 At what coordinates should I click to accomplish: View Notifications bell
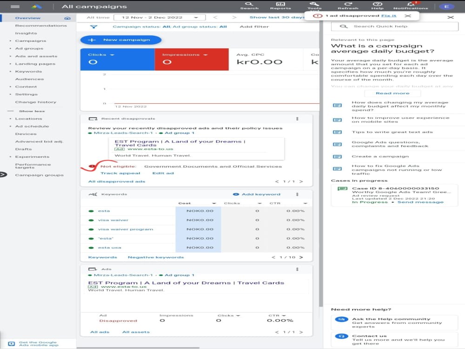coord(411,6)
